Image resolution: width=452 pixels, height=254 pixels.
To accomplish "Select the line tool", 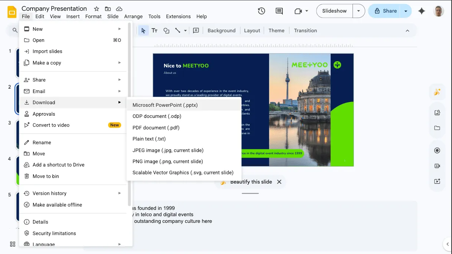I will click(178, 30).
